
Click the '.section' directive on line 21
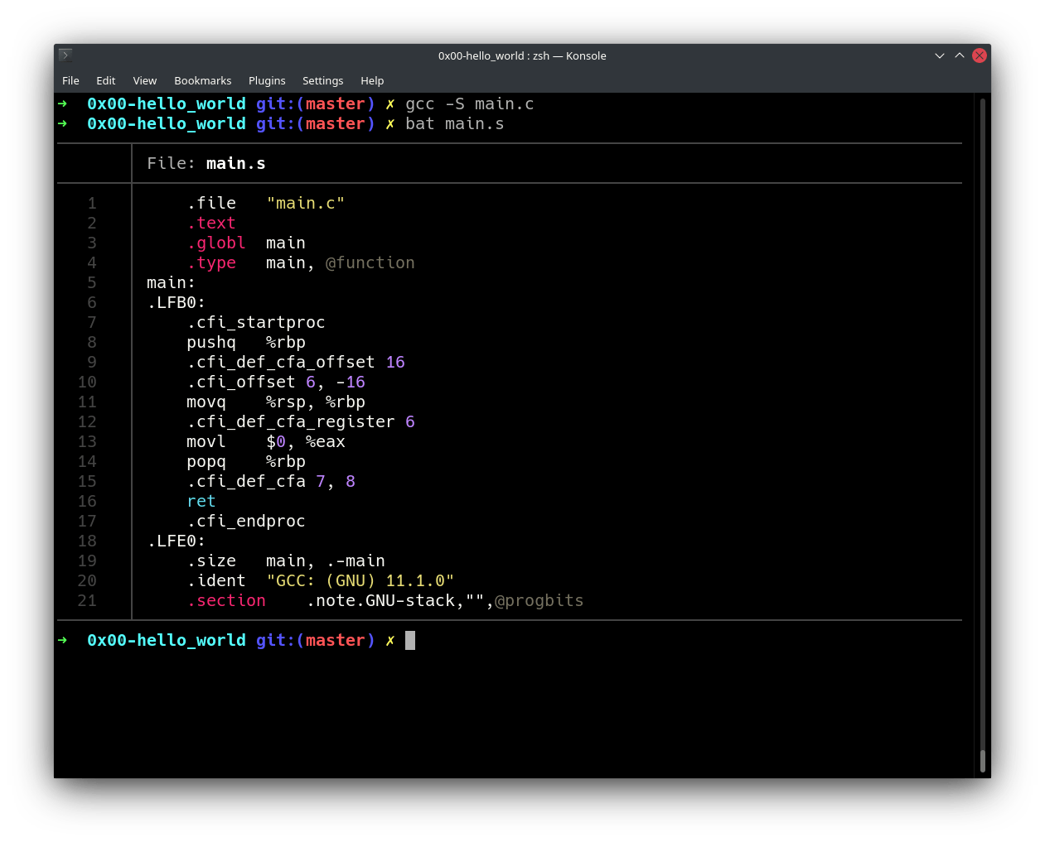pos(226,600)
